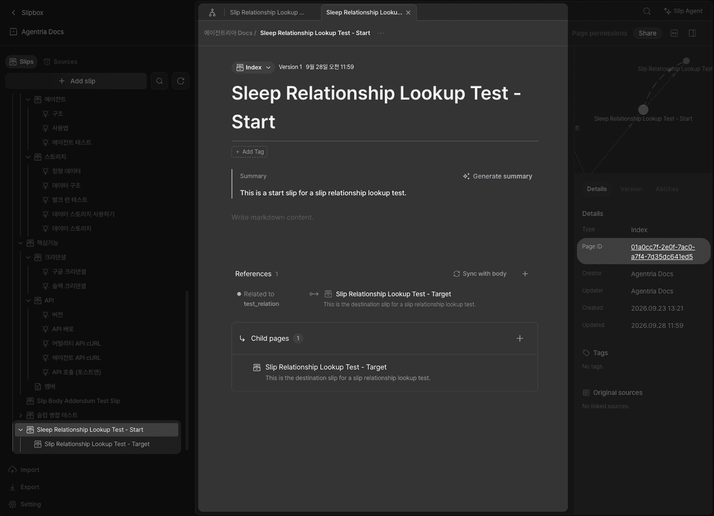
Task: Click the top bar search icon
Action: pyautogui.click(x=647, y=11)
